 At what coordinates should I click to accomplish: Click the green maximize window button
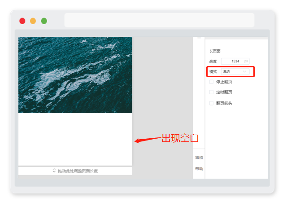[x=44, y=21]
